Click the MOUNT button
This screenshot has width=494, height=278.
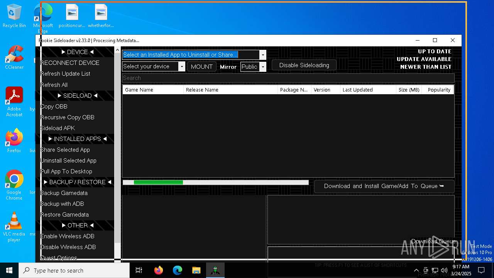pyautogui.click(x=202, y=67)
